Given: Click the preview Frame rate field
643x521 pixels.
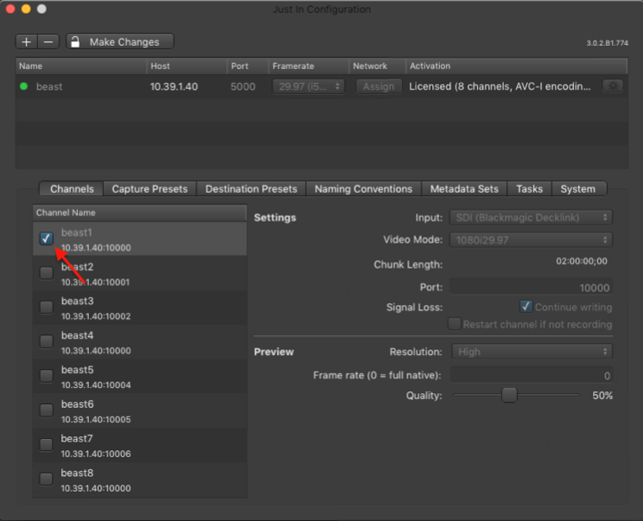Looking at the screenshot, I should (532, 375).
